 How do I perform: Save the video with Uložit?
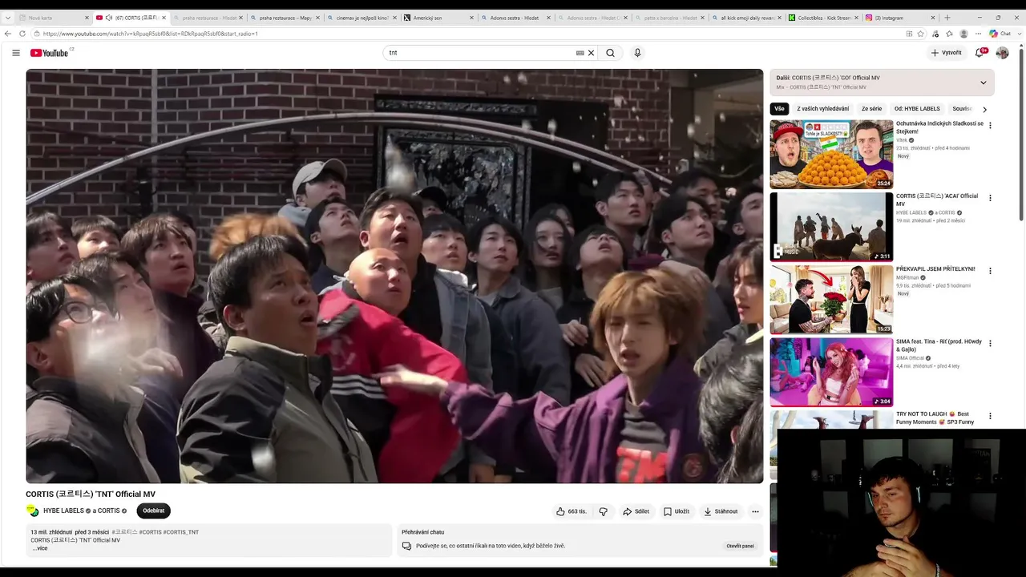pos(677,511)
